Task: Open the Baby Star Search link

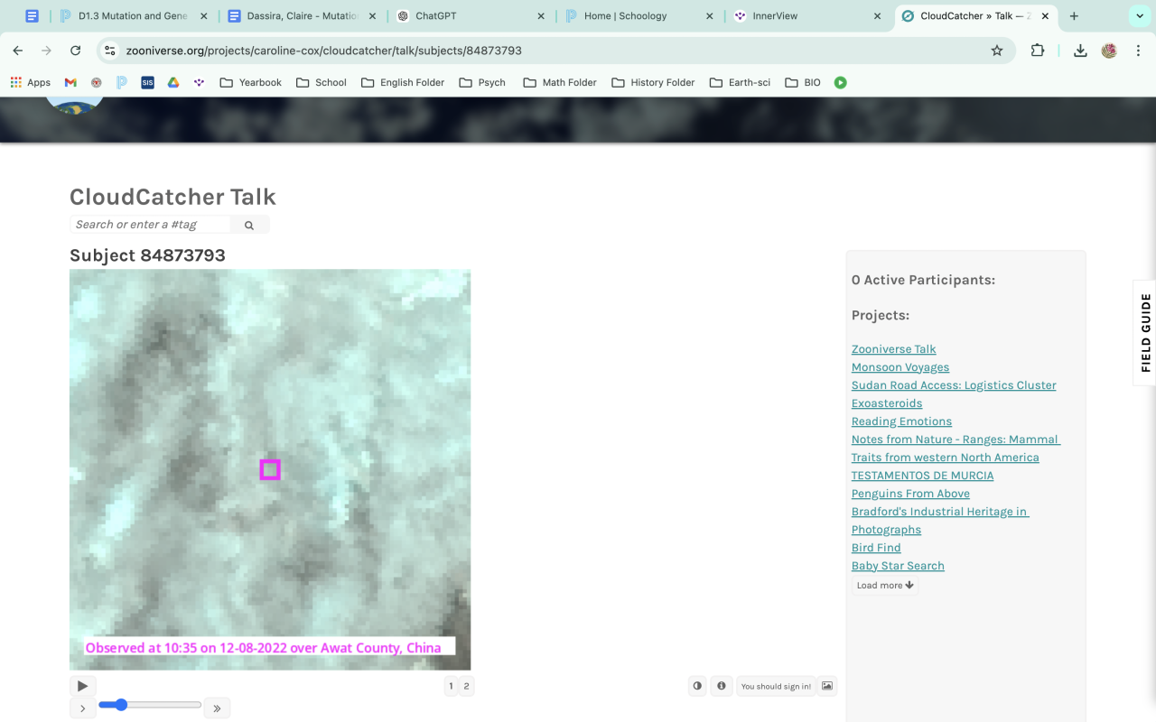Action: pyautogui.click(x=898, y=566)
